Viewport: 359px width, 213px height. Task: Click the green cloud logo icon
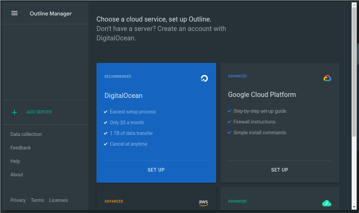(327, 203)
